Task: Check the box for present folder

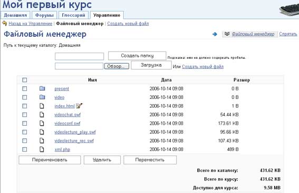Action: pyautogui.click(x=25, y=88)
